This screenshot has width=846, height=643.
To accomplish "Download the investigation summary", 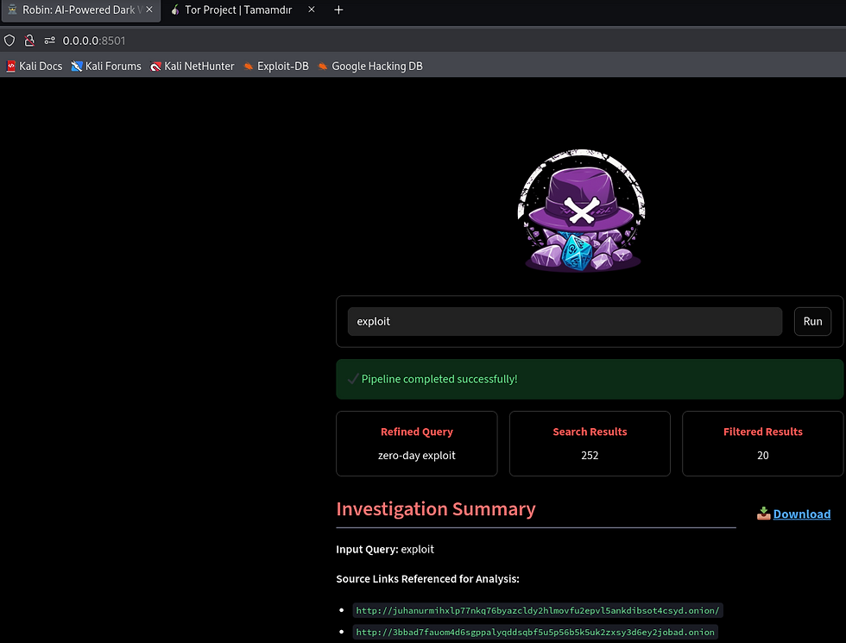I will (801, 514).
